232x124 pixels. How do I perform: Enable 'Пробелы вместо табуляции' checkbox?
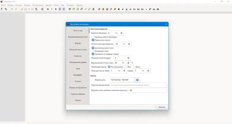pos(93,37)
